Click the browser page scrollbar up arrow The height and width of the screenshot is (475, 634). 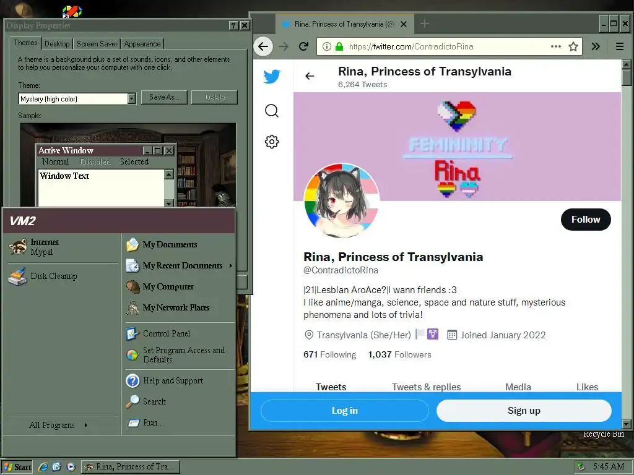[627, 64]
